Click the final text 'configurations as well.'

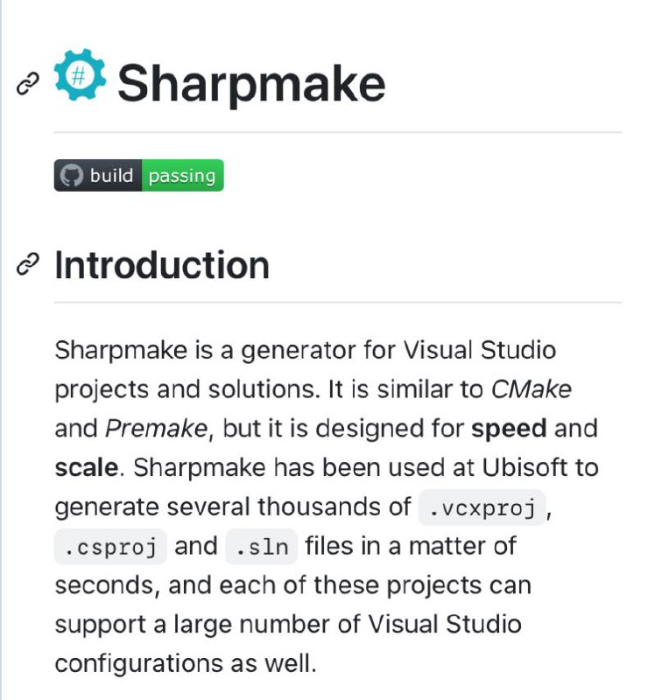tap(186, 664)
